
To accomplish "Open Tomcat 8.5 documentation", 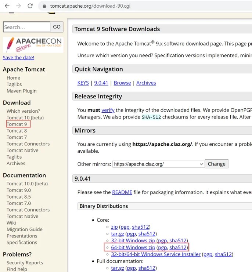I will coord(19,197).
